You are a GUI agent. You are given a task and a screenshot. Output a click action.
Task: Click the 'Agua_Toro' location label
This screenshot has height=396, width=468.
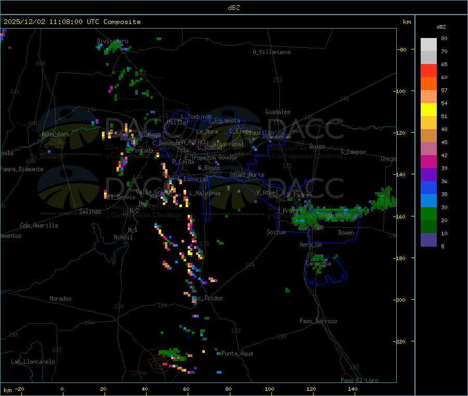point(56,134)
